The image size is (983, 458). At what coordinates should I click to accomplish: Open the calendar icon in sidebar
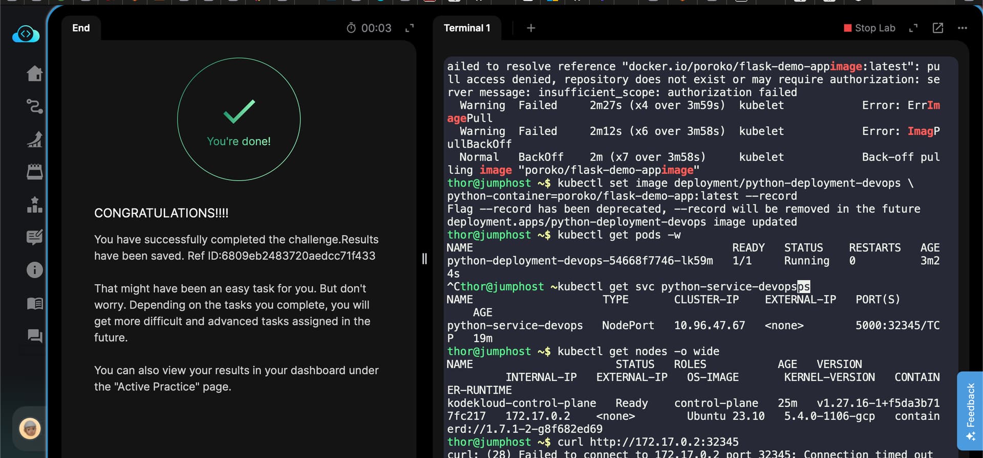(34, 172)
